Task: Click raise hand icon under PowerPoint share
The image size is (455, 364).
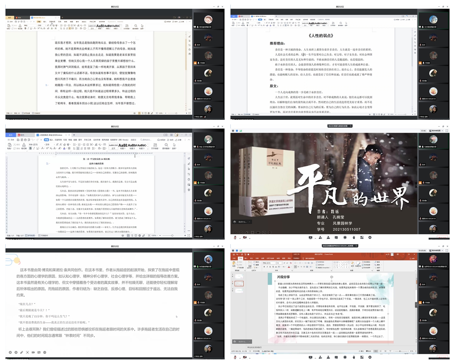Action: [x=353, y=357]
